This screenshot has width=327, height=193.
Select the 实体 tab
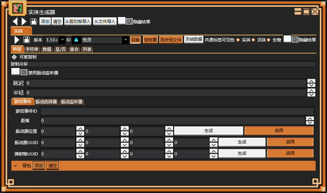pyautogui.click(x=21, y=31)
